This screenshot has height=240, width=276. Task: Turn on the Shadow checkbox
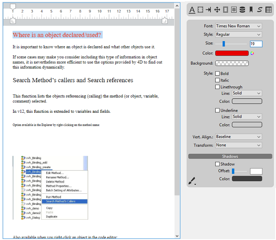coord(217,164)
